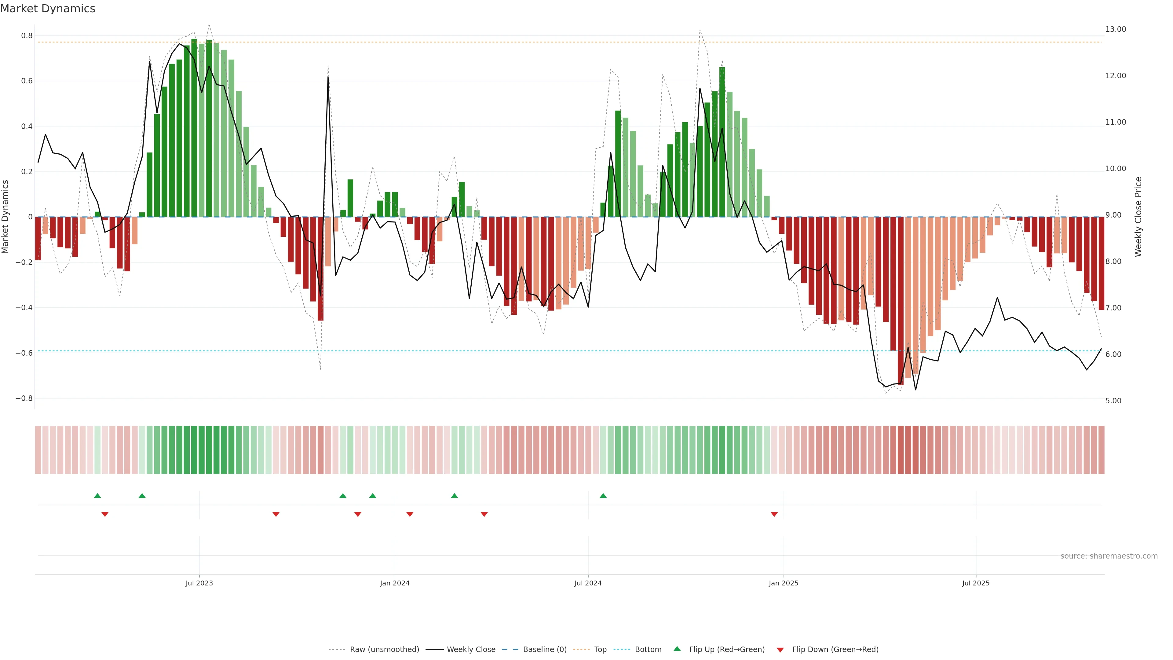Click the Jan 2025 x-axis label
The image size is (1173, 660).
pyautogui.click(x=783, y=583)
